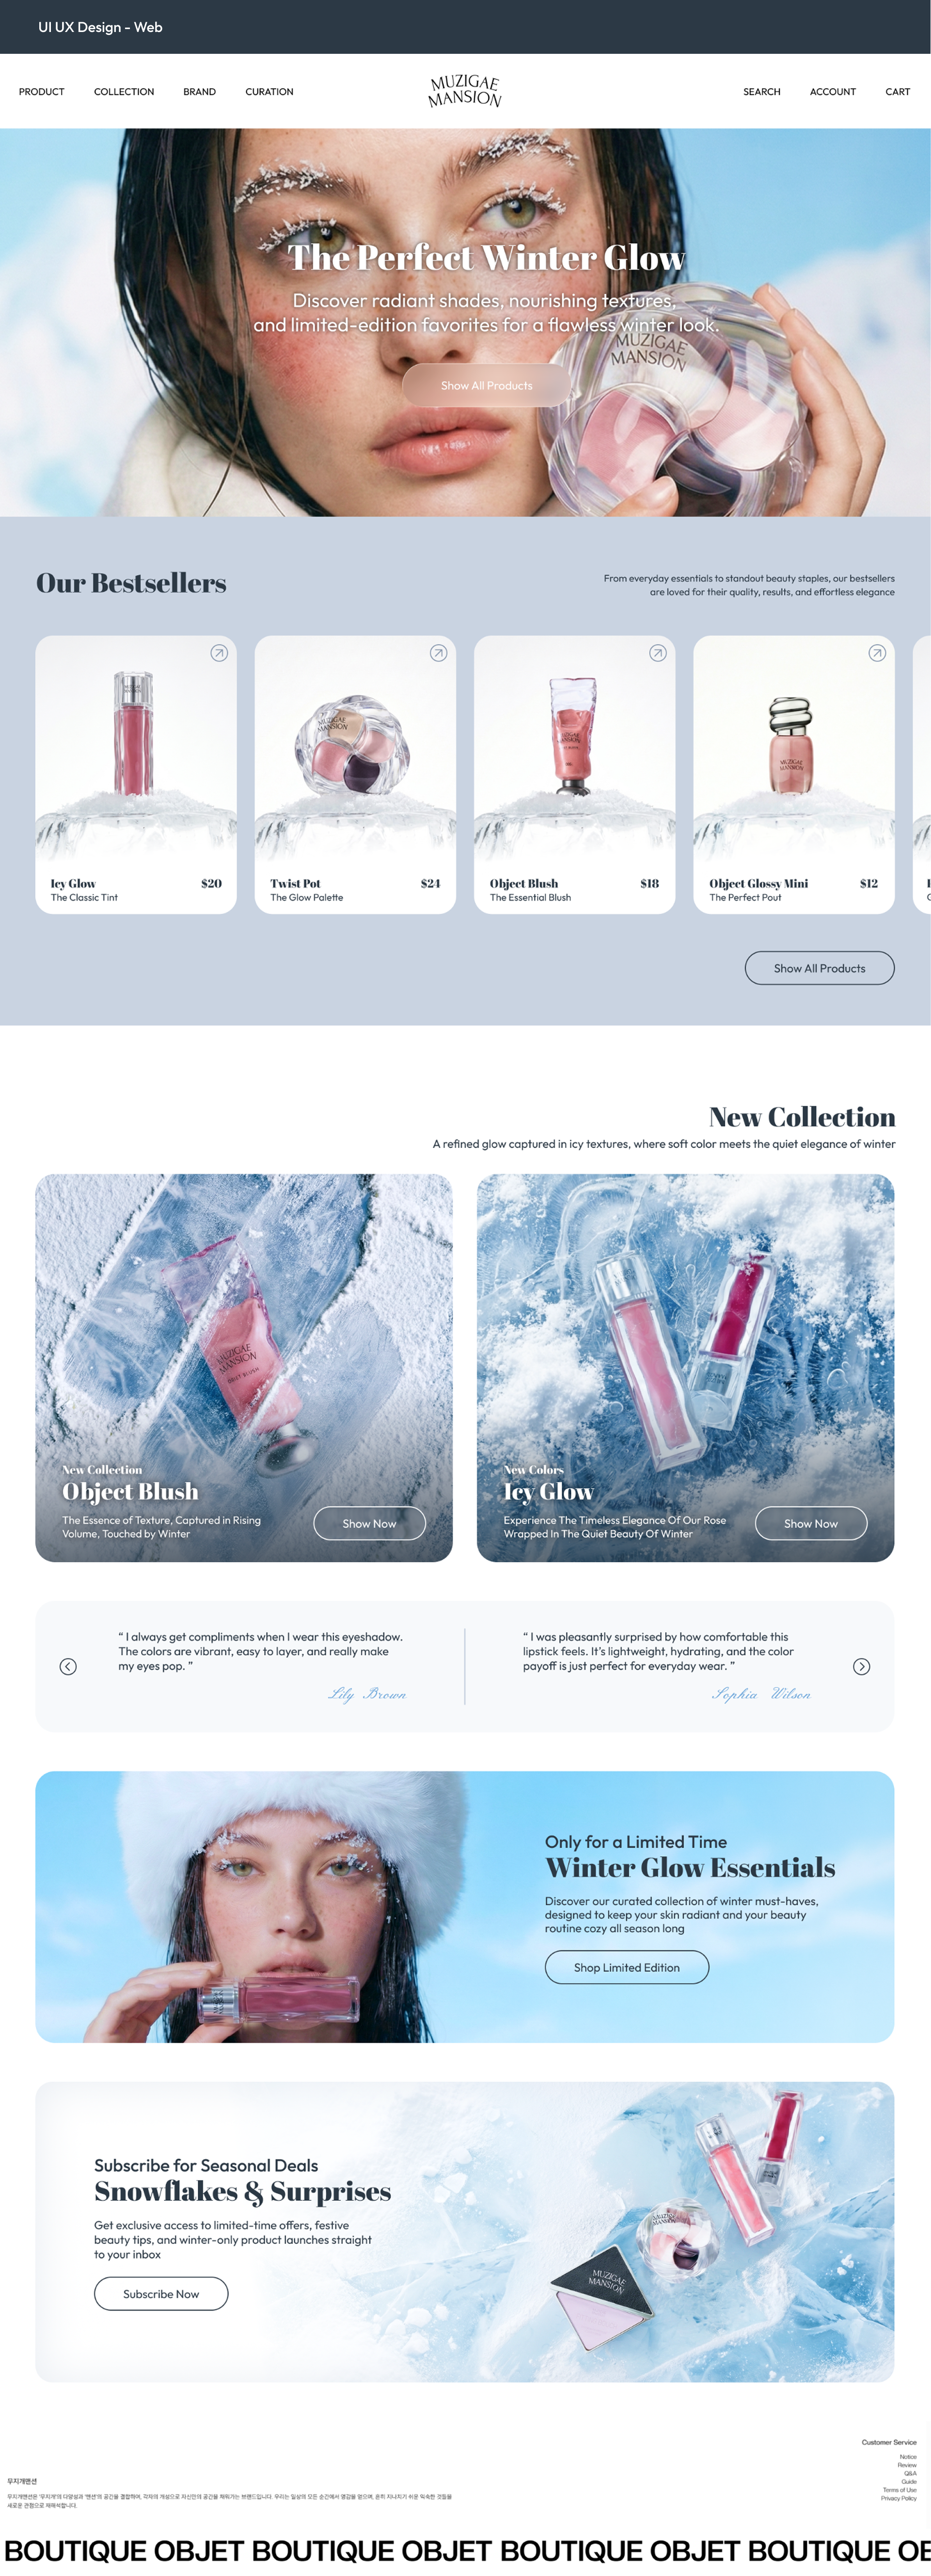
Task: Open the Twist Pot card arrow icon
Action: coord(438,653)
